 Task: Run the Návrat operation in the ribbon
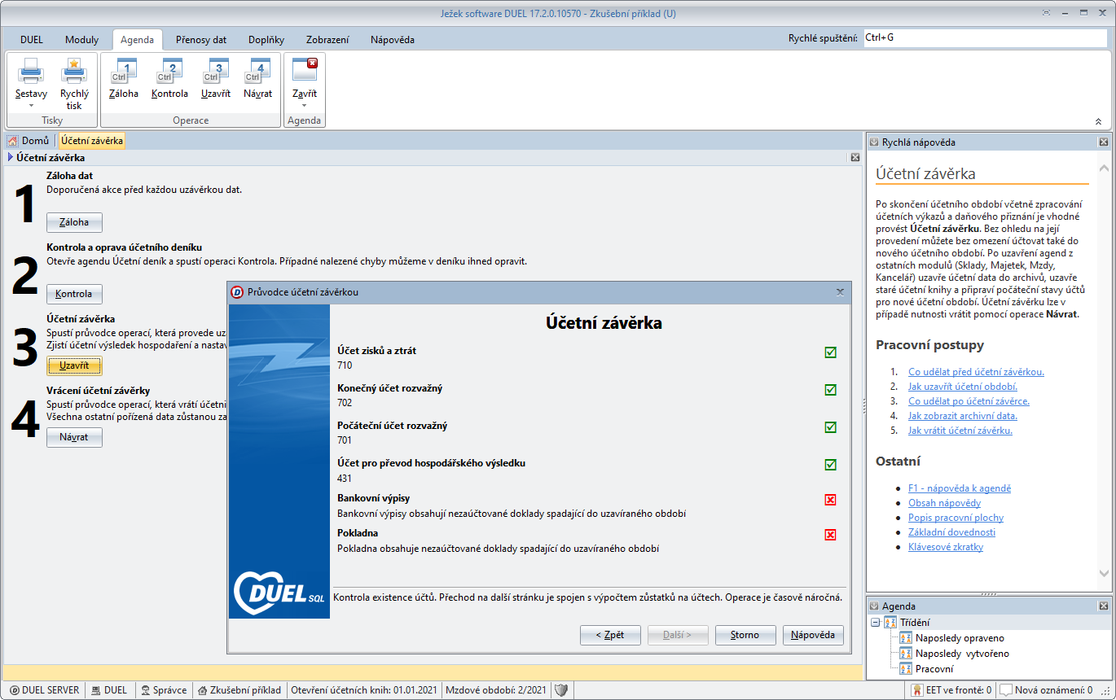coord(257,79)
